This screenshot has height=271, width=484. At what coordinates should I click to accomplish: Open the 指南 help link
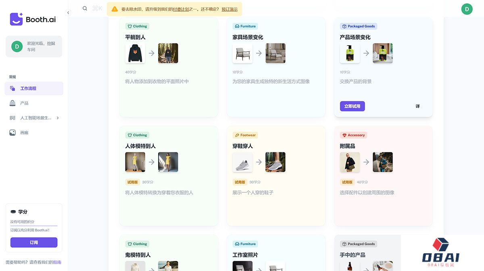pos(57,262)
